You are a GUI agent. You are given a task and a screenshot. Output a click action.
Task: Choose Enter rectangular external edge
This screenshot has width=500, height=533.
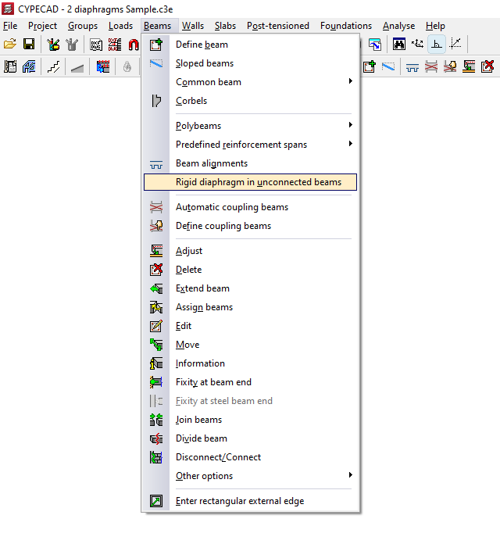[250, 501]
